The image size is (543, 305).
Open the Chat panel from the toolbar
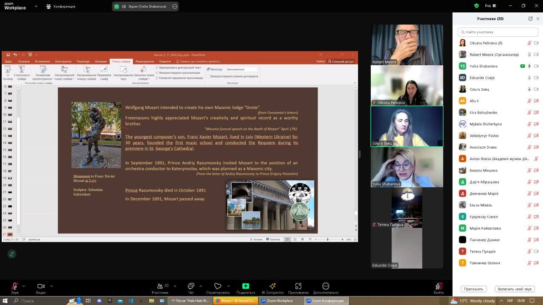point(191,286)
